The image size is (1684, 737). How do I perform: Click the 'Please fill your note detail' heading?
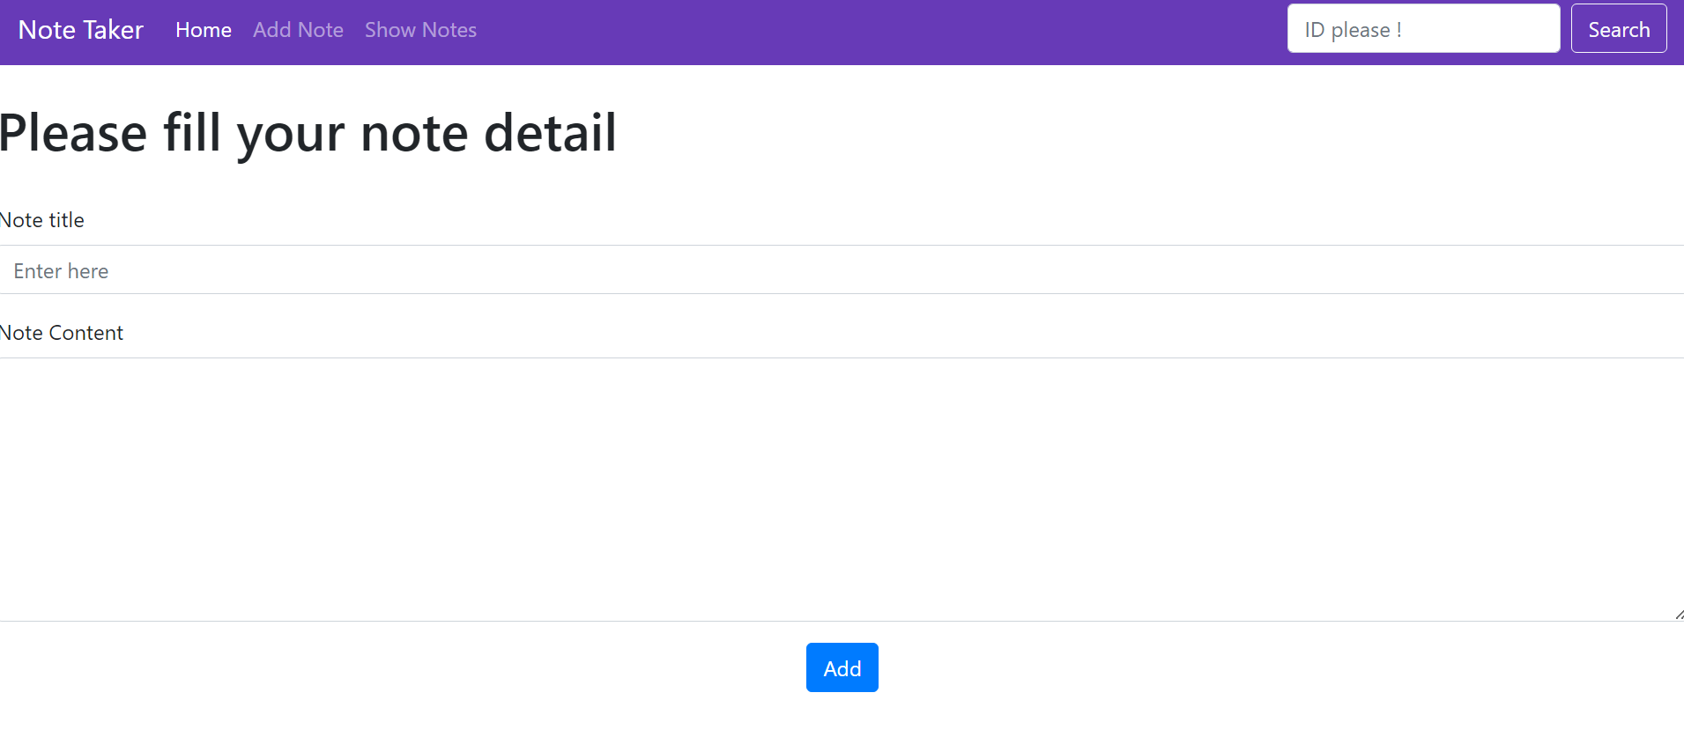click(308, 133)
